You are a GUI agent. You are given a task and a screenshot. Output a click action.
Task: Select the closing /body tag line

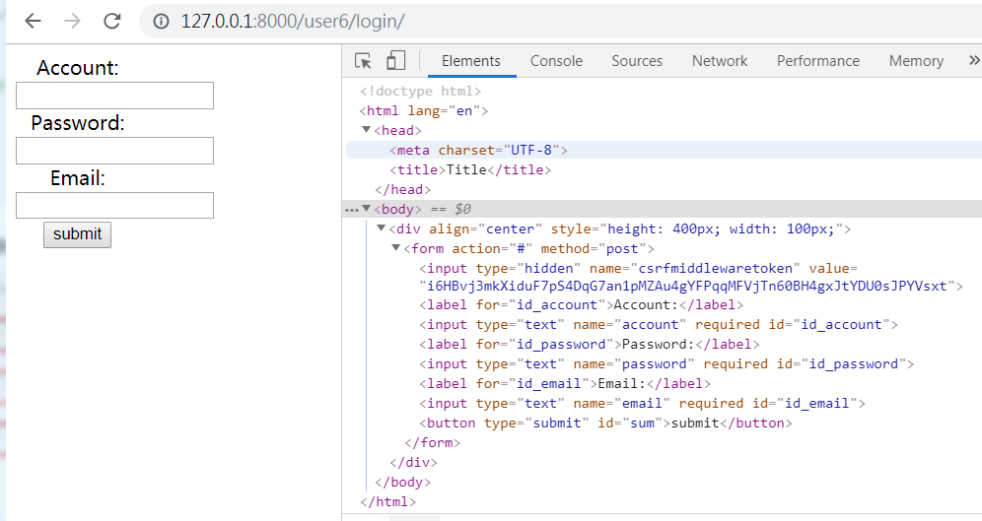pyautogui.click(x=402, y=483)
